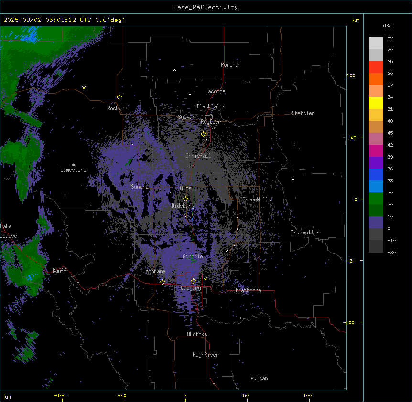412x402 pixels.
Task: Click the Olds label
Action: click(x=185, y=188)
